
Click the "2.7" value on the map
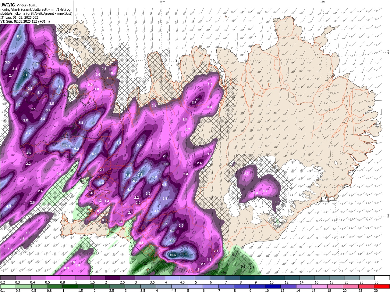coord(194,102)
